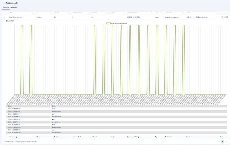Viewport: 230px width, 145px height.
Task: Click the Art filter field
Action: [x=43, y=13]
